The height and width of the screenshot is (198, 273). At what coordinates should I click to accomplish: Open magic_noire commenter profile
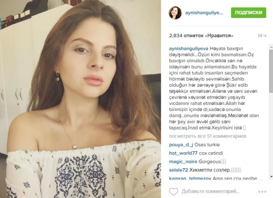coord(183,162)
